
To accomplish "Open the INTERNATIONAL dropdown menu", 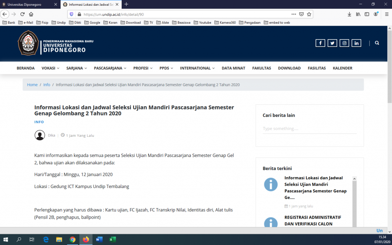I will coord(197,68).
